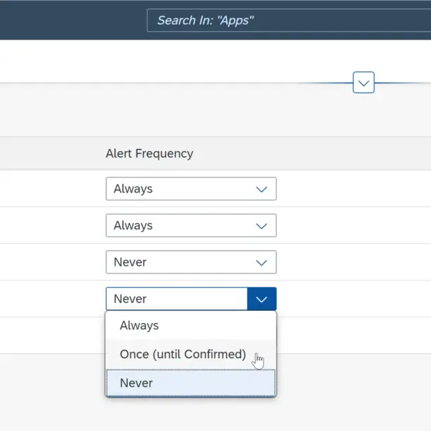Click the white header area above the divider
The width and height of the screenshot is (431, 431).
[176, 61]
